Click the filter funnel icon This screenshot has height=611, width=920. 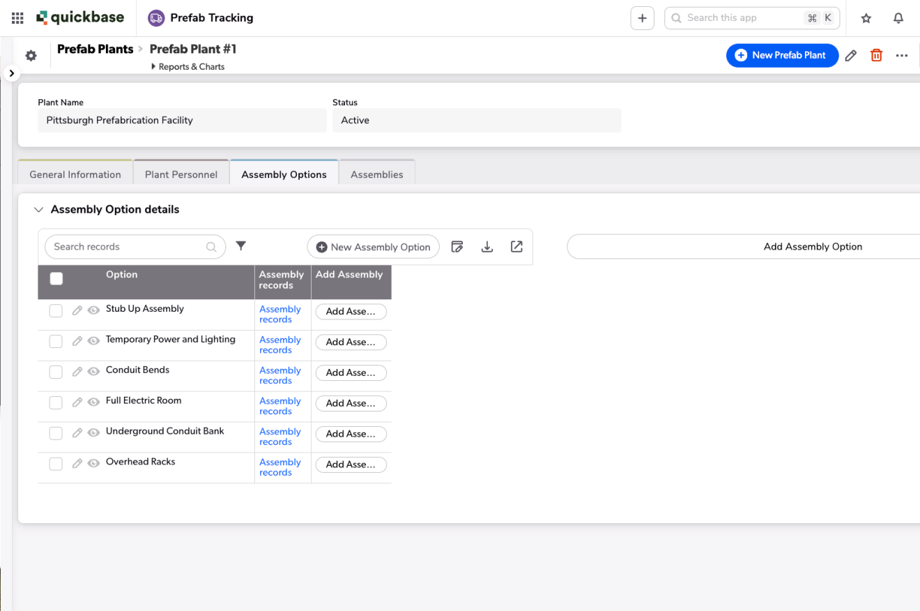(241, 246)
